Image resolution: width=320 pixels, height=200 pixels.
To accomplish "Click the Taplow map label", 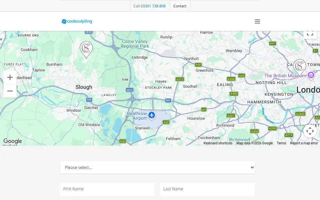I will [39, 70].
